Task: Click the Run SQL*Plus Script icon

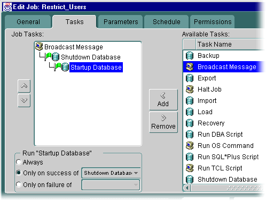Action: pos(190,157)
